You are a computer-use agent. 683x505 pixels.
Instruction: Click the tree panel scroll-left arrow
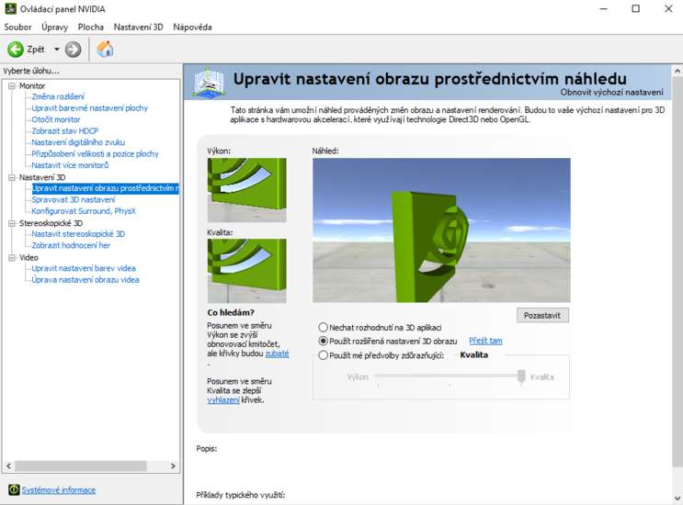click(8, 466)
